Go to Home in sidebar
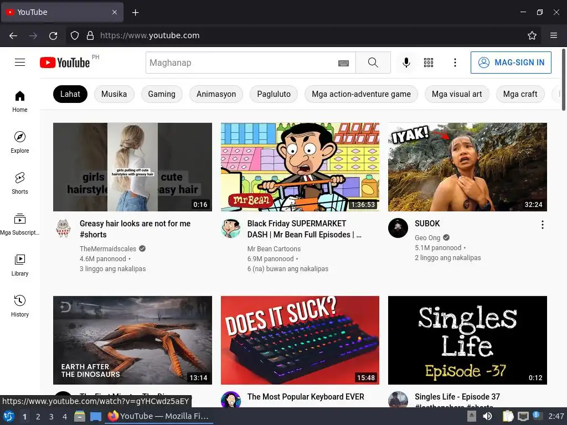Viewport: 567px width, 425px height. [x=20, y=102]
